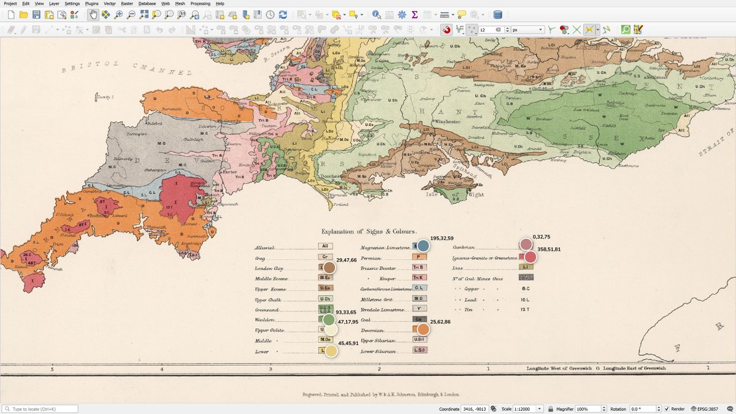736x414 pixels.
Task: Select the Zoom Out tool
Action: (131, 14)
